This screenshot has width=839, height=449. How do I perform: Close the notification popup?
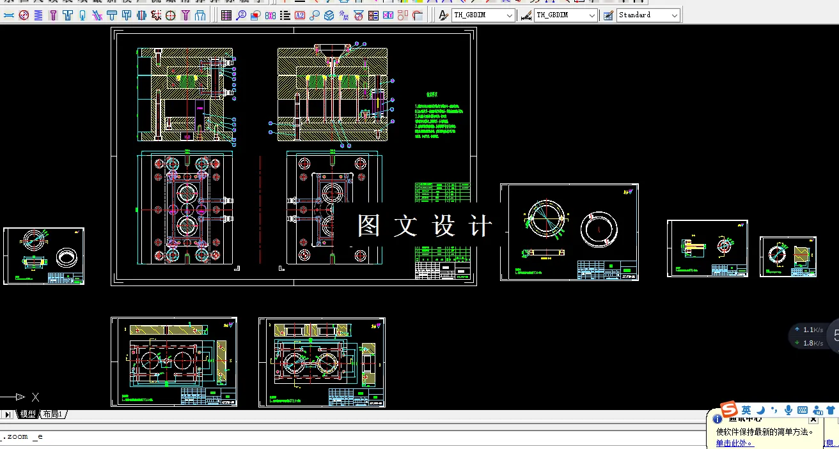pyautogui.click(x=813, y=420)
